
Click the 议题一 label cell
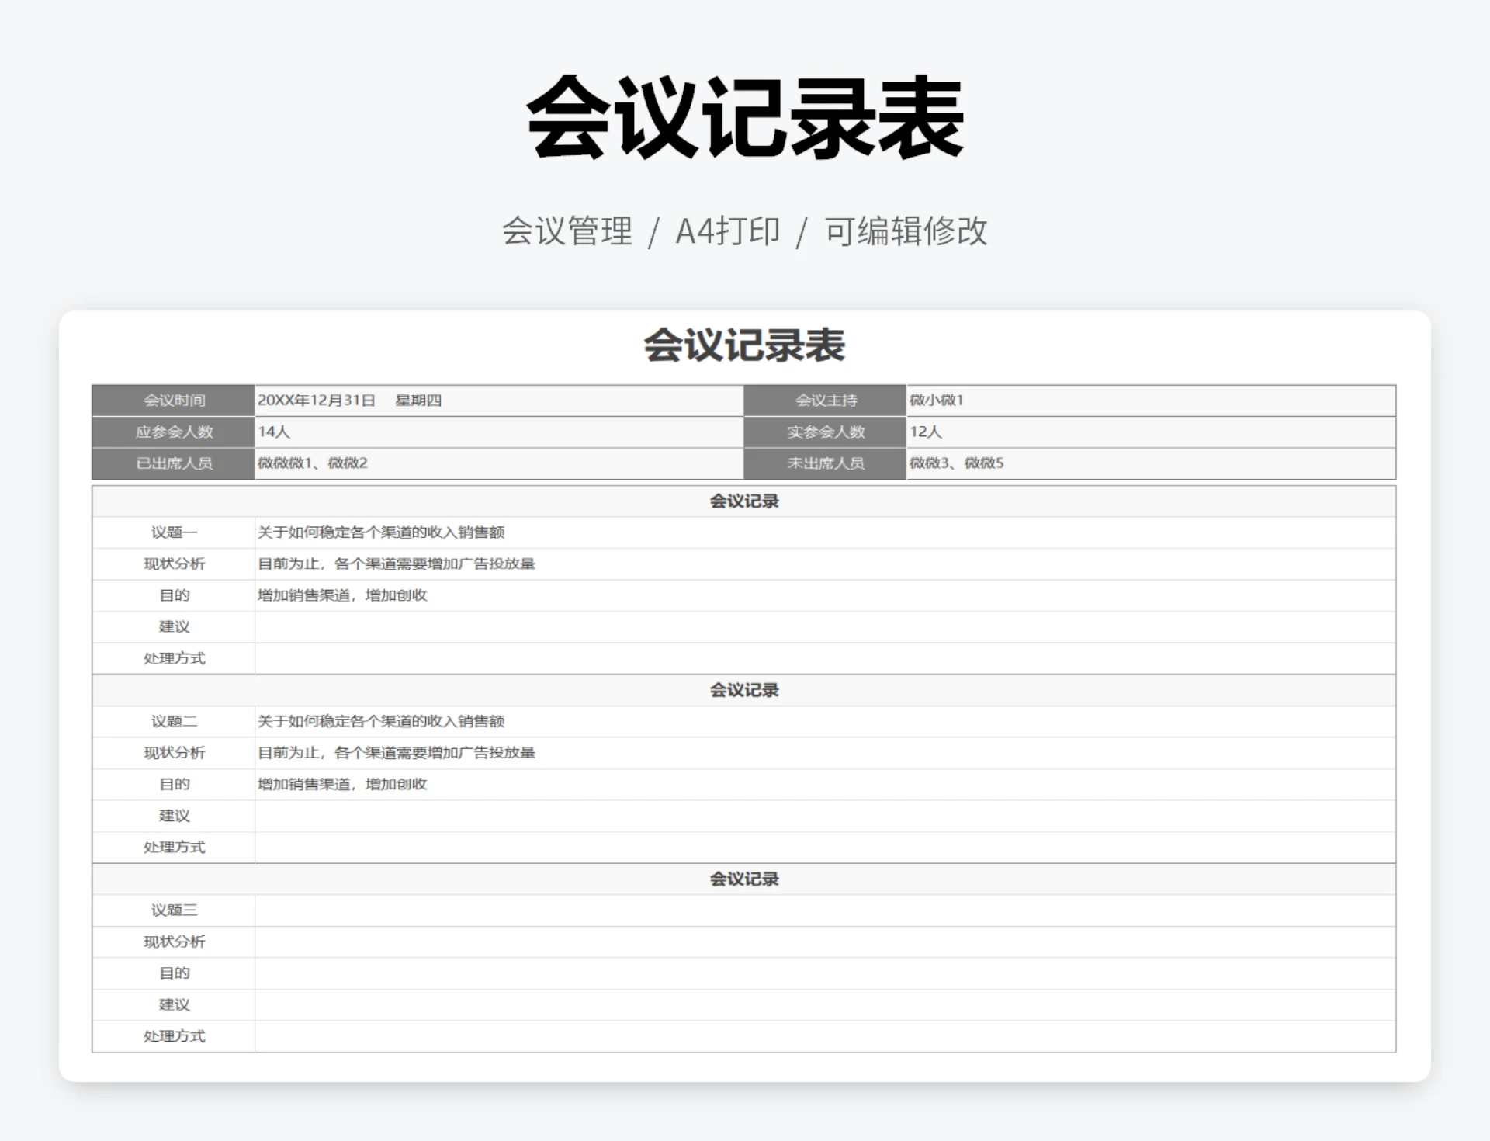coord(172,532)
